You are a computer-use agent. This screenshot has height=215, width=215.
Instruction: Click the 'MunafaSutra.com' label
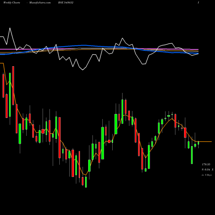(40, 3)
